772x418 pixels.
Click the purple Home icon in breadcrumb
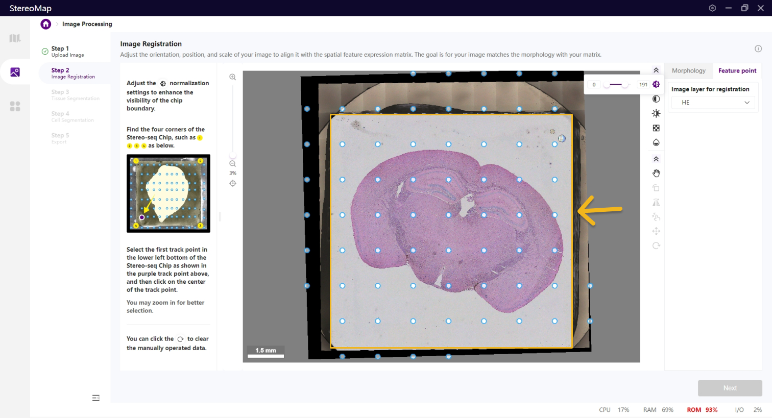point(46,24)
